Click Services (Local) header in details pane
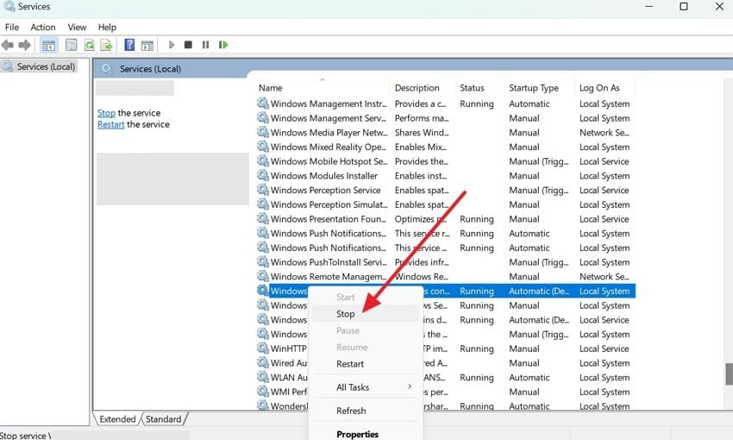The image size is (733, 440). pyautogui.click(x=150, y=69)
